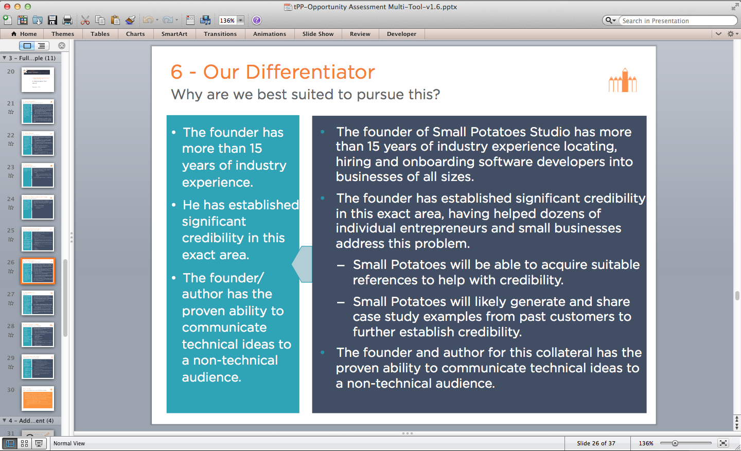Activate the Format Painter brush
The height and width of the screenshot is (451, 741).
pos(131,20)
